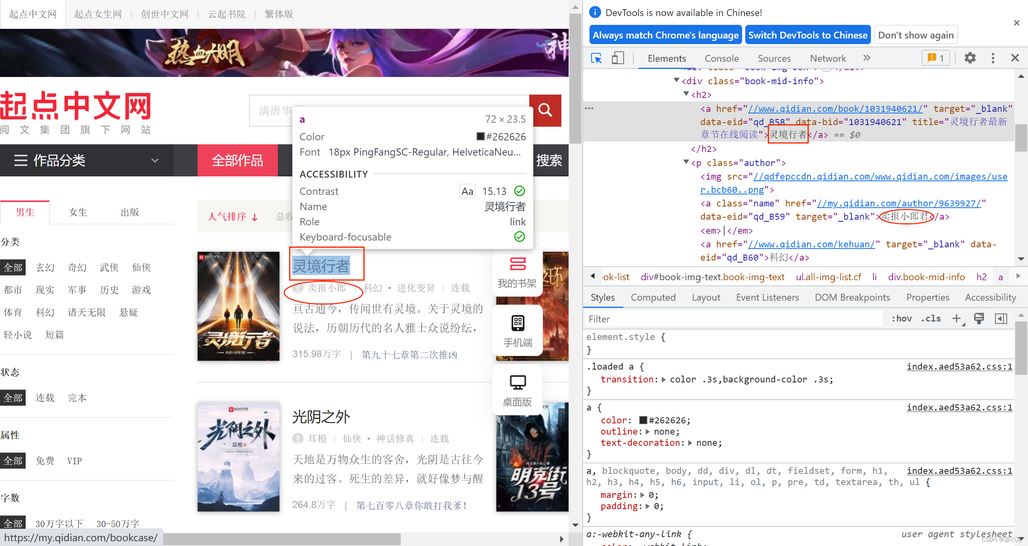
Task: Expand the text-decoration property triangle
Action: pyautogui.click(x=690, y=443)
